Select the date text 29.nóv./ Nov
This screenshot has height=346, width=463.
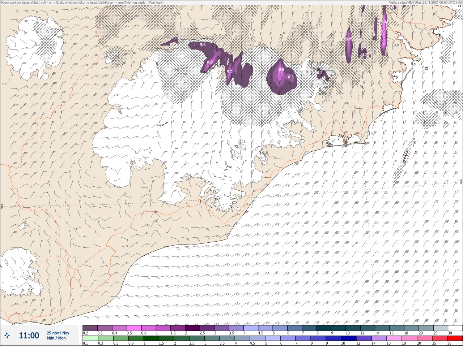coord(58,333)
